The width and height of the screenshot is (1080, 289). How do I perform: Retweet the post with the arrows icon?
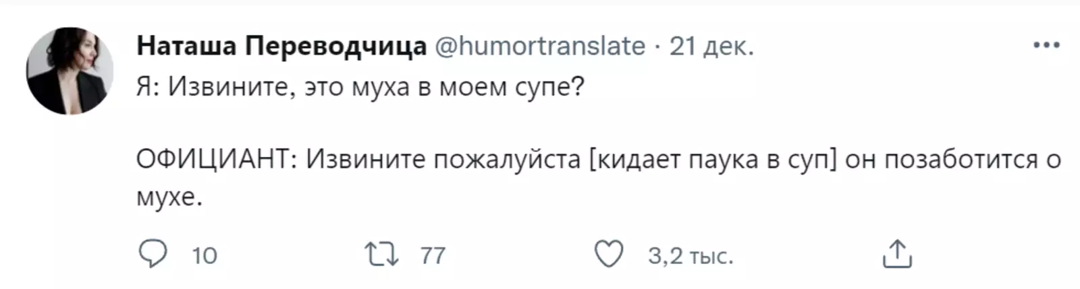click(x=381, y=255)
